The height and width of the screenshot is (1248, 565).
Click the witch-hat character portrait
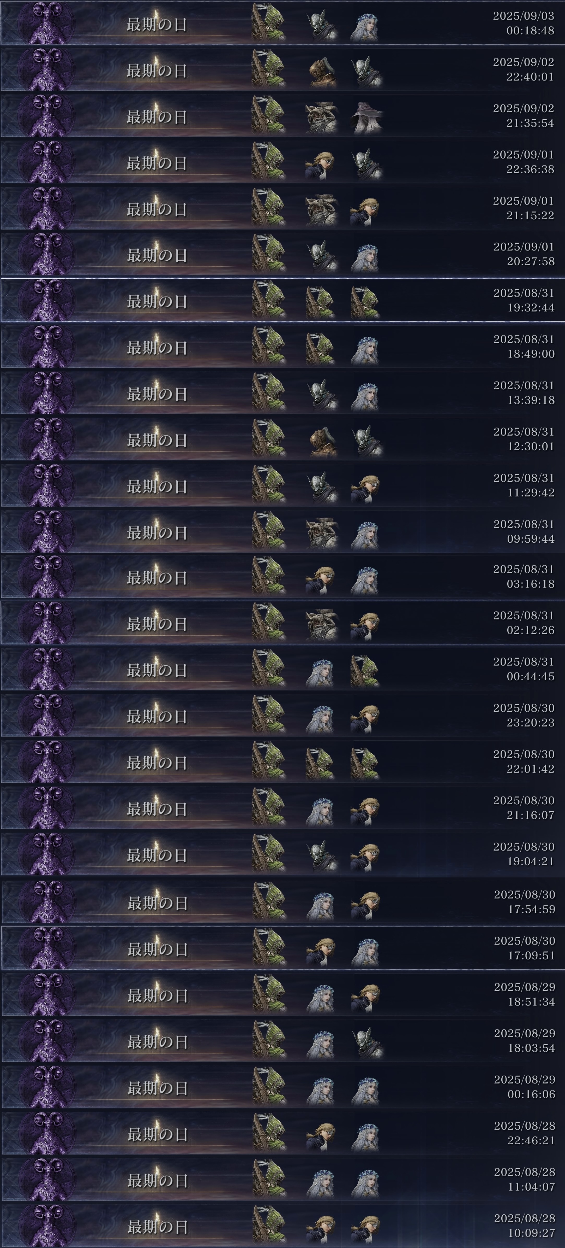[366, 117]
